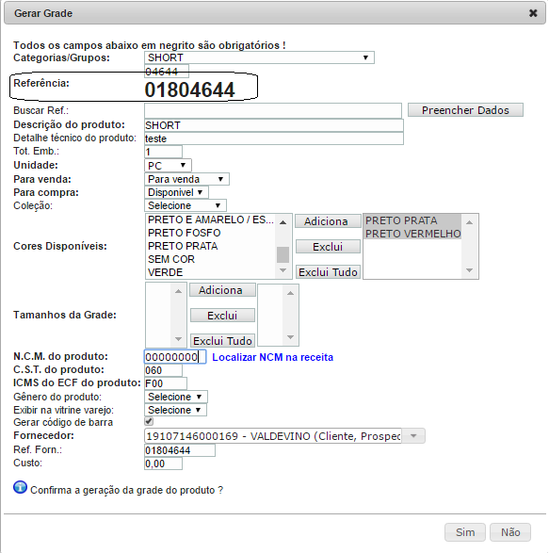
Task: Click the blue info icon beside confirmation text
Action: click(x=20, y=487)
